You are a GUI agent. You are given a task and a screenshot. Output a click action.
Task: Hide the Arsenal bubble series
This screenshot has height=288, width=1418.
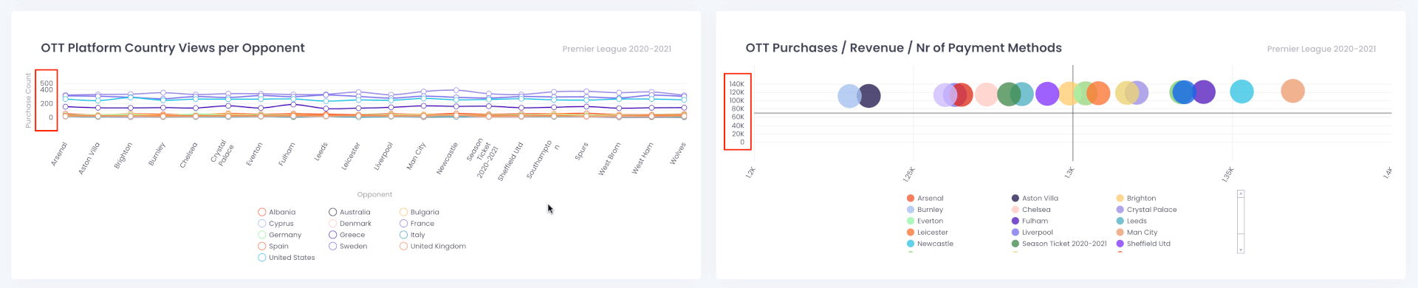pos(925,198)
